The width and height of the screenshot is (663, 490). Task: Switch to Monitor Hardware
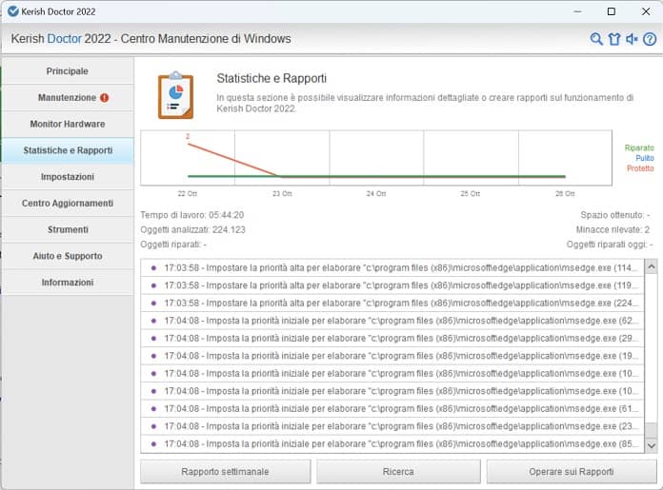point(68,124)
